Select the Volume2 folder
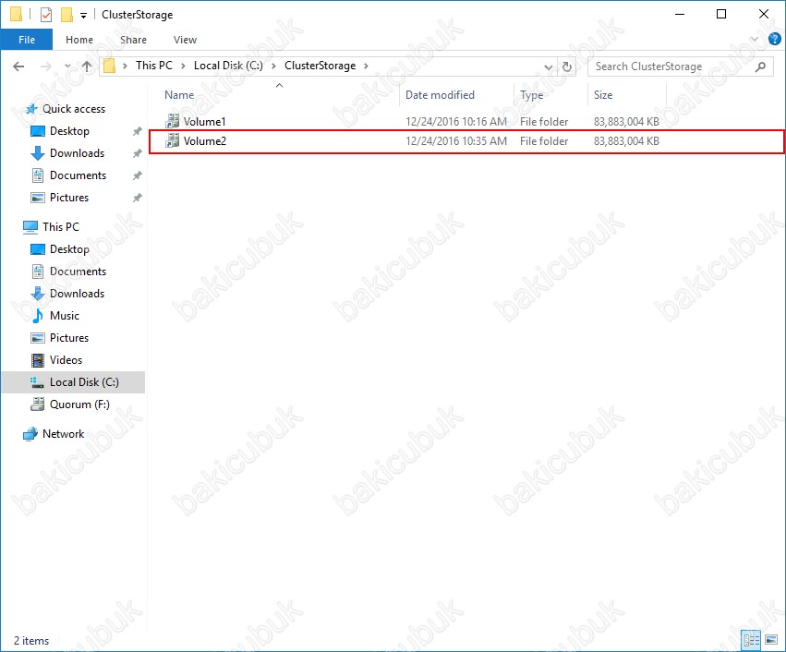 (x=204, y=141)
